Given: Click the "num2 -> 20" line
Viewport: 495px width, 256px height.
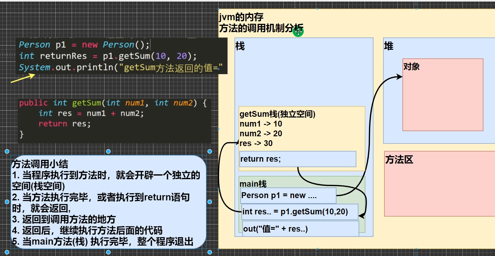Looking at the screenshot, I should 261,134.
